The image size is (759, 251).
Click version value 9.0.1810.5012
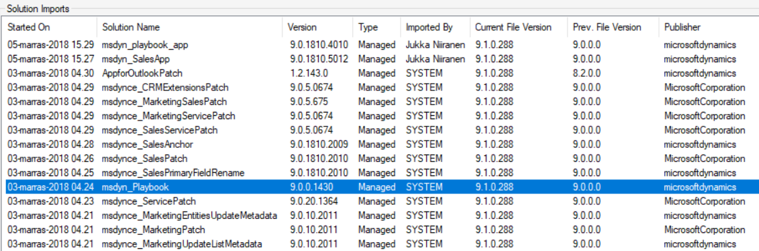(319, 60)
